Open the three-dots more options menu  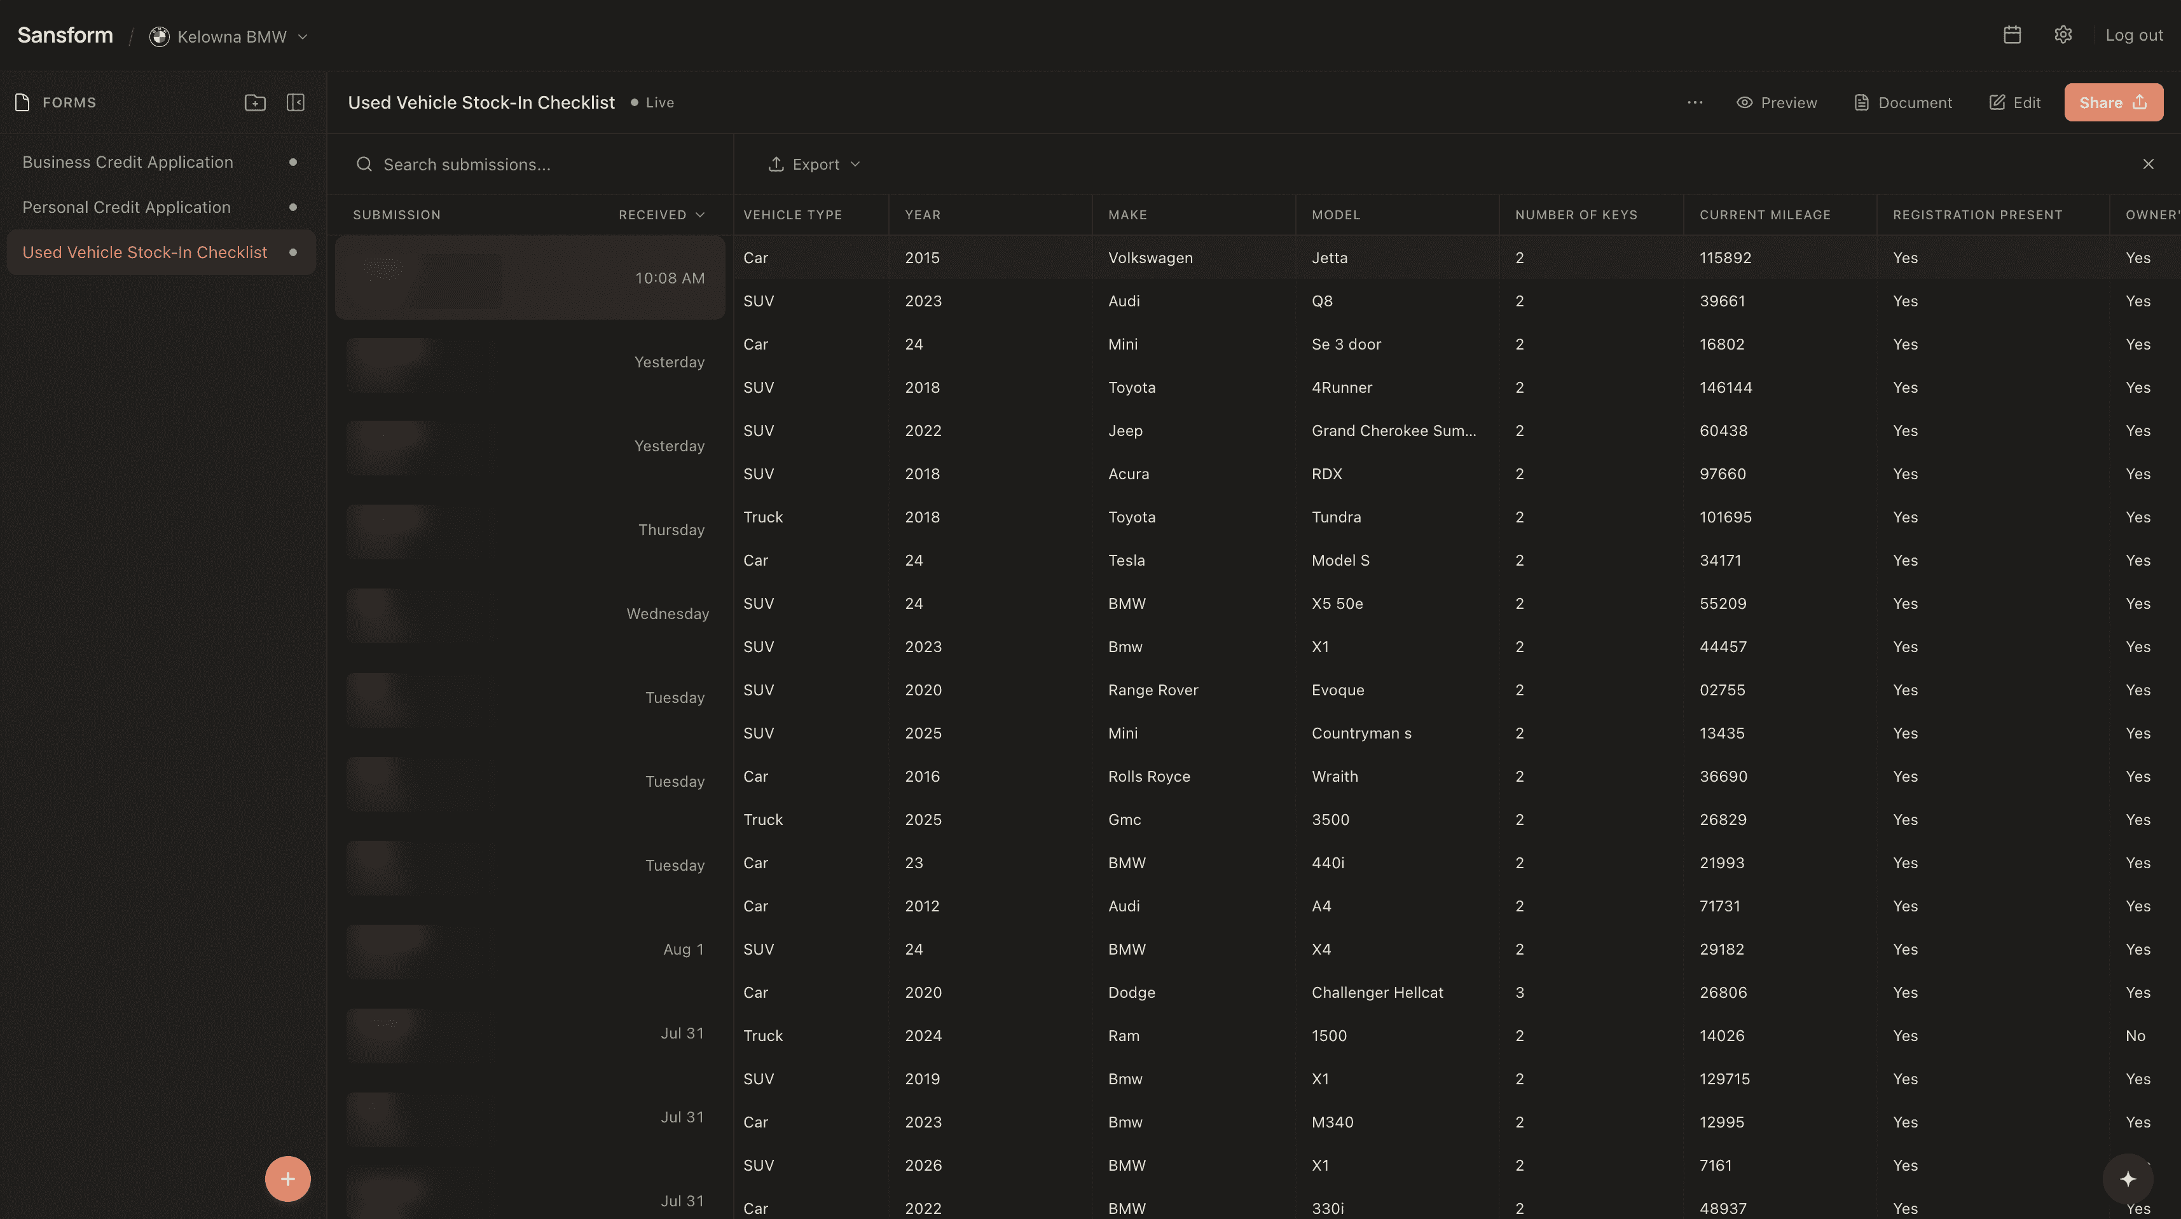[1694, 102]
